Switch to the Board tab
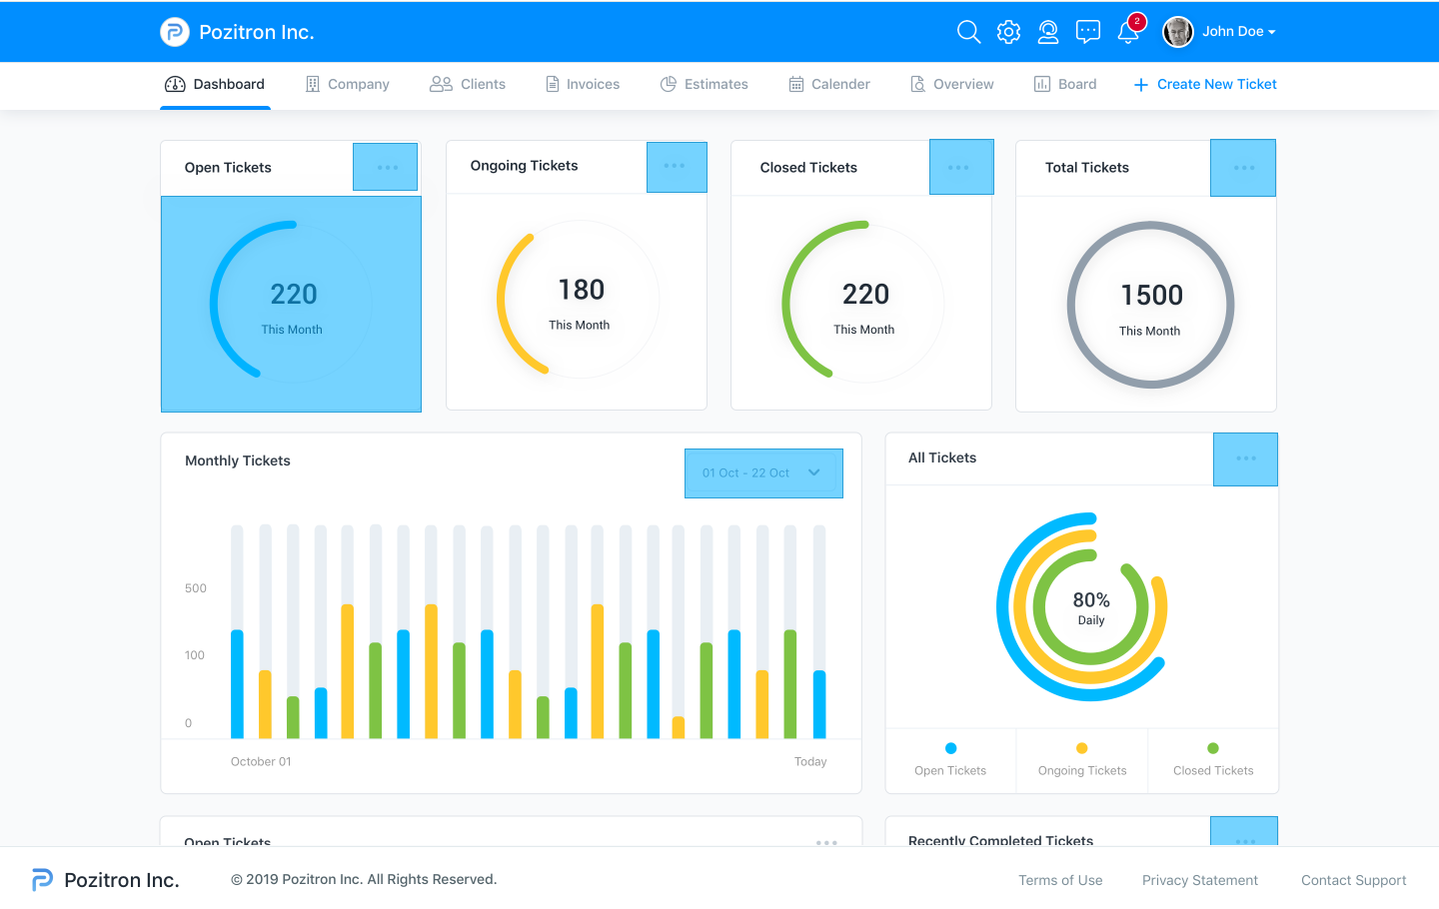The image size is (1439, 909). [x=1065, y=84]
